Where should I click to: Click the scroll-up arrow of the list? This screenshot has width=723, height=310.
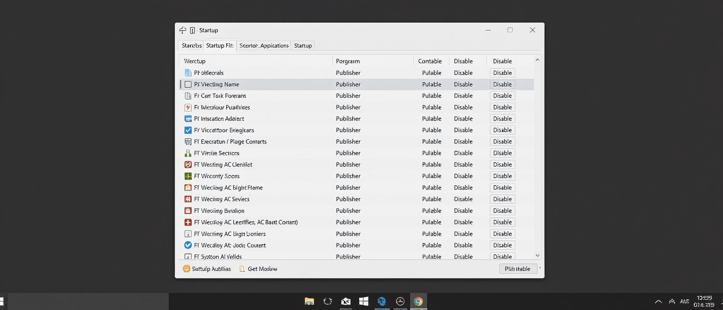[537, 60]
